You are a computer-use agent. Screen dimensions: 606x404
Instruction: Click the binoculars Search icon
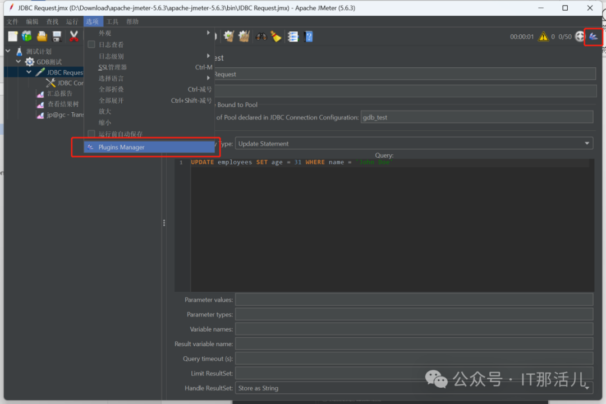(x=261, y=36)
